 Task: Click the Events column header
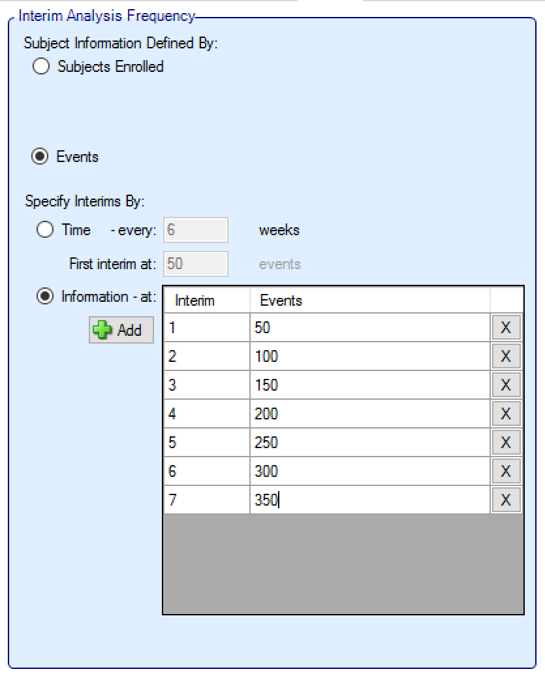pyautogui.click(x=369, y=300)
